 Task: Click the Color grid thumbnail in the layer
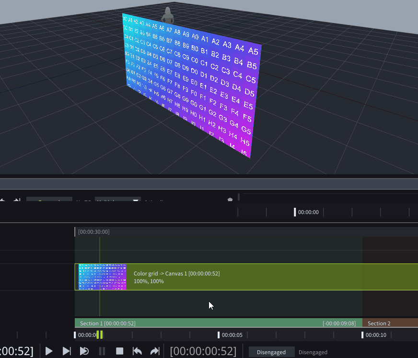pos(103,277)
